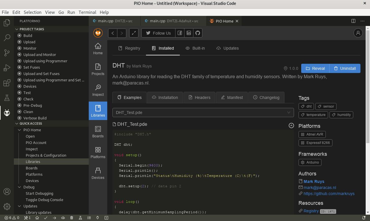Select the temperature tag
The height and width of the screenshot is (221, 370).
[x=313, y=115]
